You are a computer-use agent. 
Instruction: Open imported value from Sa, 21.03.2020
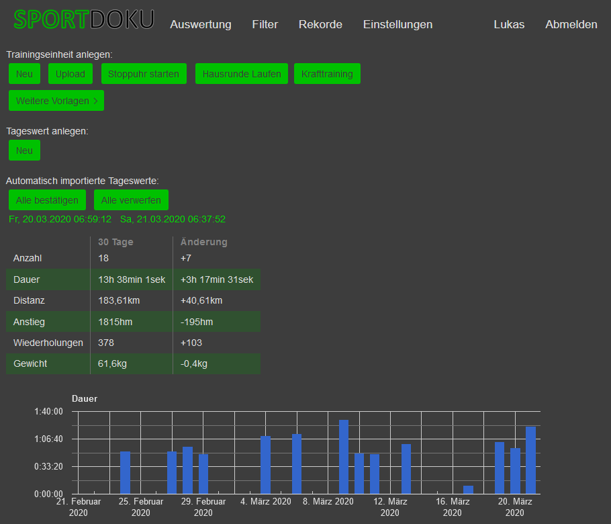click(x=173, y=219)
